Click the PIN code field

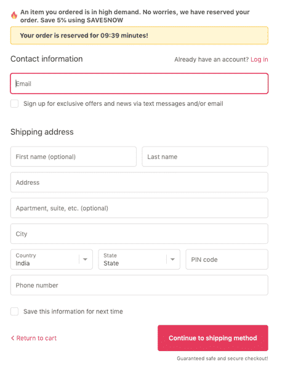point(227,259)
